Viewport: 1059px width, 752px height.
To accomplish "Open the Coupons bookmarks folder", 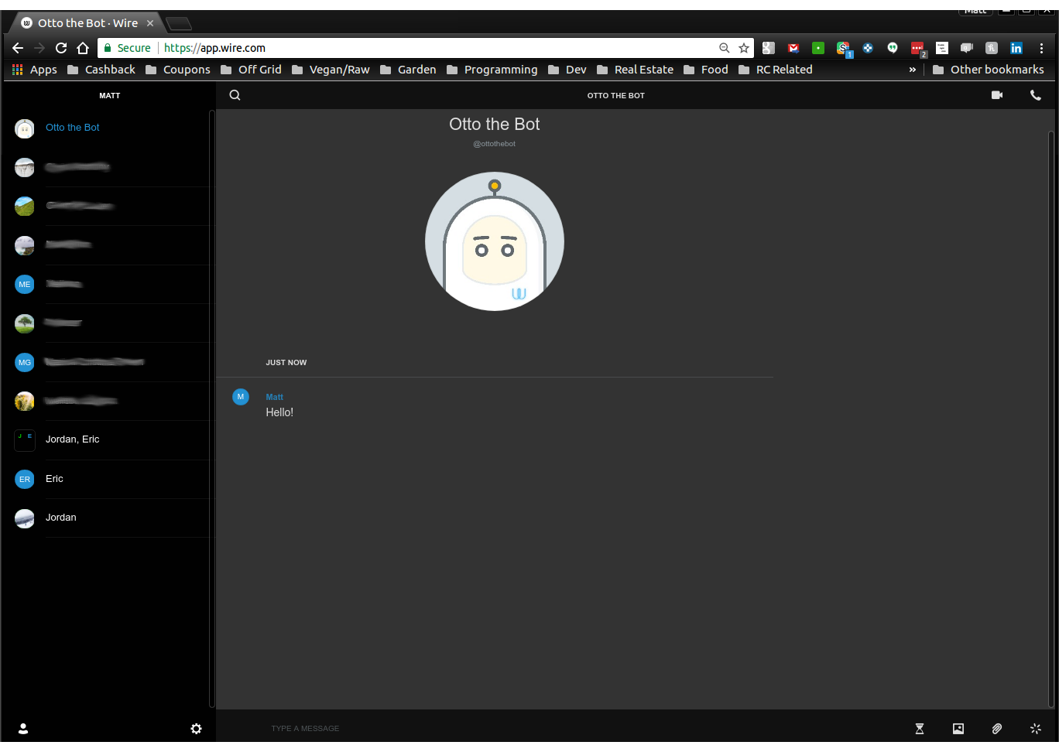I will coord(178,70).
